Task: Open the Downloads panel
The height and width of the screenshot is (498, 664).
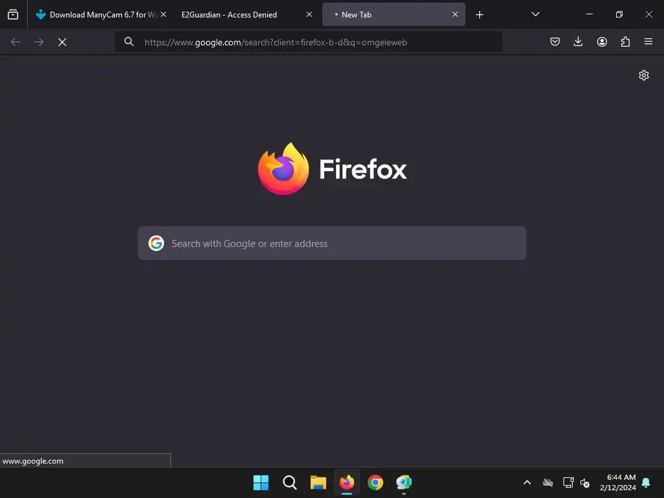Action: (578, 41)
